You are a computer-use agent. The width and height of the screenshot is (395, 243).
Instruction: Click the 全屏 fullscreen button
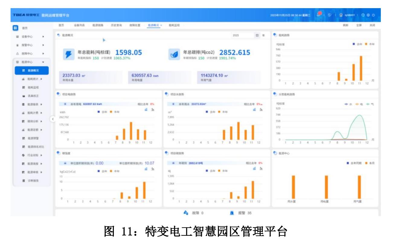tap(359, 25)
